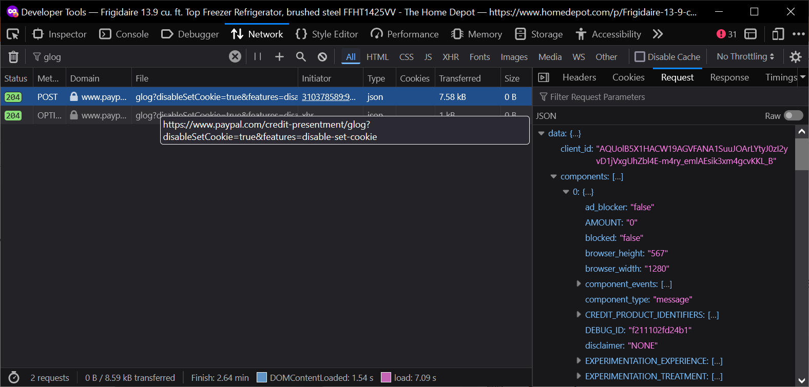The width and height of the screenshot is (809, 387).
Task: Select the OPTIONS glog request row
Action: pyautogui.click(x=266, y=115)
